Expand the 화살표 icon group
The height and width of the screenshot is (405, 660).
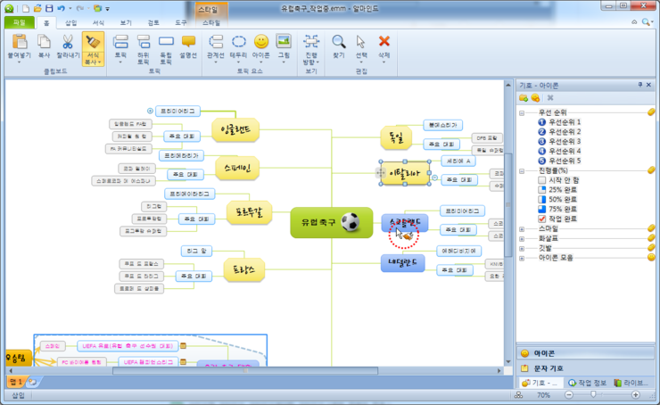click(x=522, y=238)
